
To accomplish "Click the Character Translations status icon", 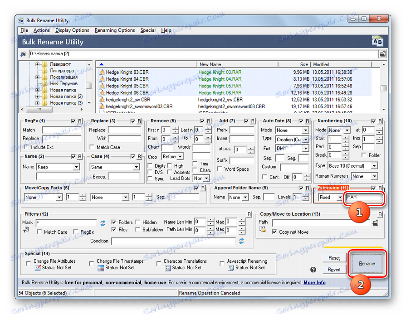I will point(167,268).
